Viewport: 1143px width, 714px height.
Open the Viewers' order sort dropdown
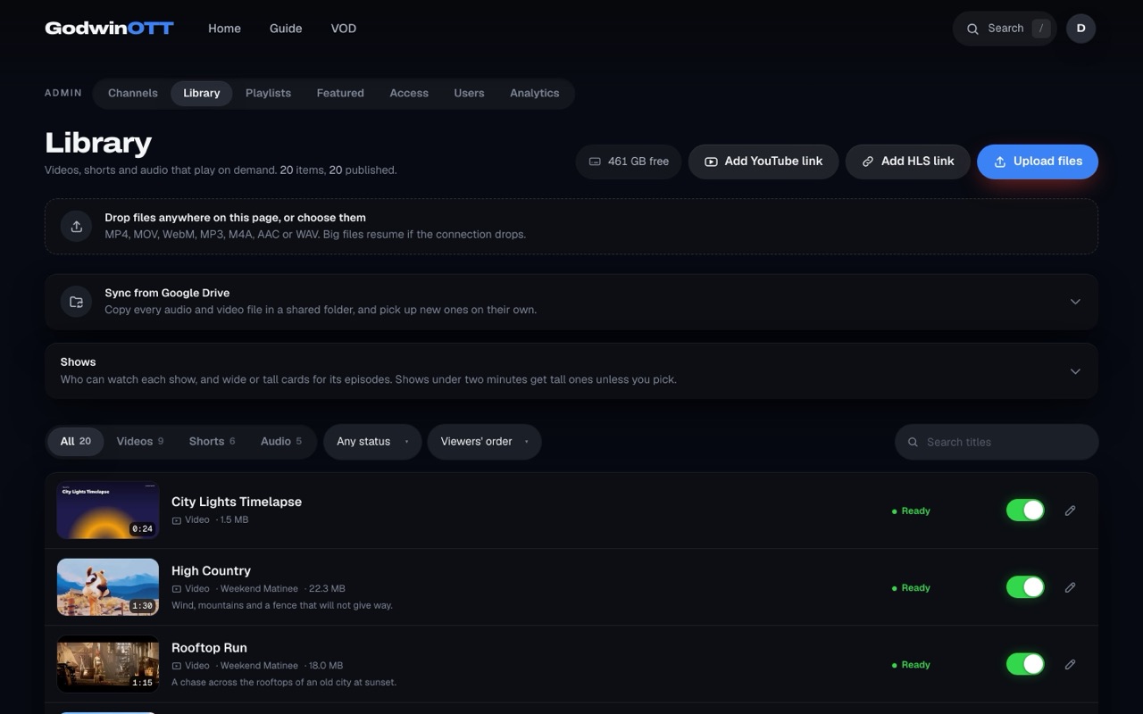pos(484,442)
